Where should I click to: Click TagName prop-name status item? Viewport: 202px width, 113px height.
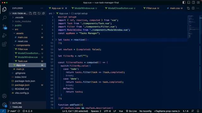(167, 111)
